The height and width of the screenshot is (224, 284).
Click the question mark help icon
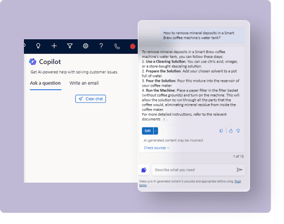[x=101, y=46]
